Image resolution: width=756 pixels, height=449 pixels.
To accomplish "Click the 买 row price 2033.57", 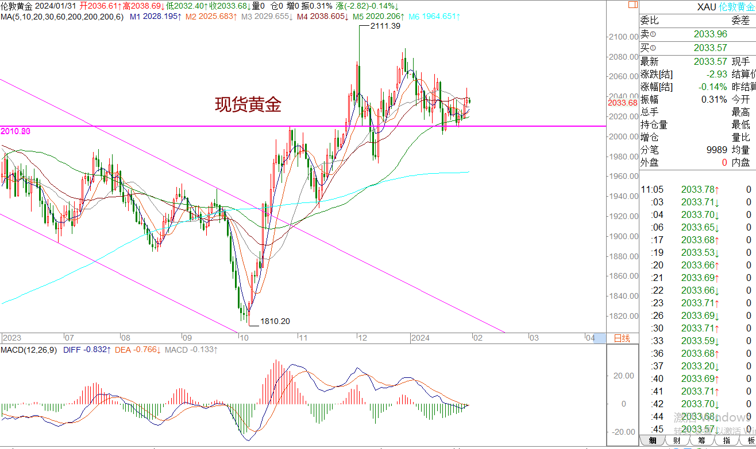I will point(711,48).
